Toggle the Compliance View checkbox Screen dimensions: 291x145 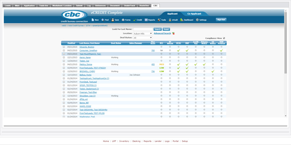click(224, 38)
